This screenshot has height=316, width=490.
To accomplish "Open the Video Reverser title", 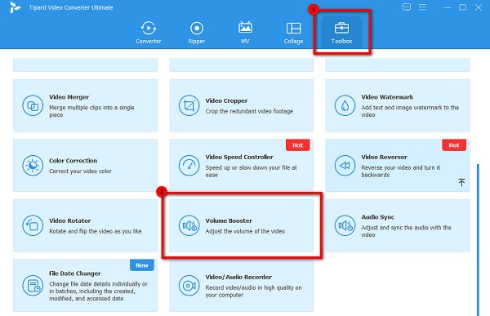I will (385, 157).
